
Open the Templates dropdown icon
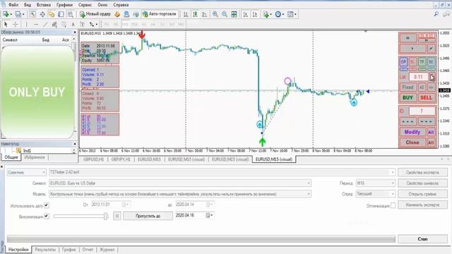(x=292, y=14)
